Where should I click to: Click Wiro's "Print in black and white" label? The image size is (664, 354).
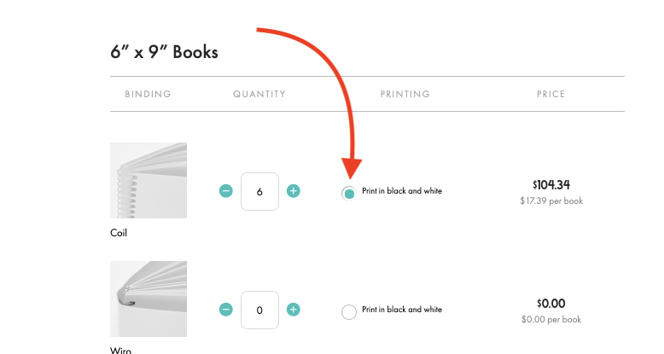click(402, 309)
